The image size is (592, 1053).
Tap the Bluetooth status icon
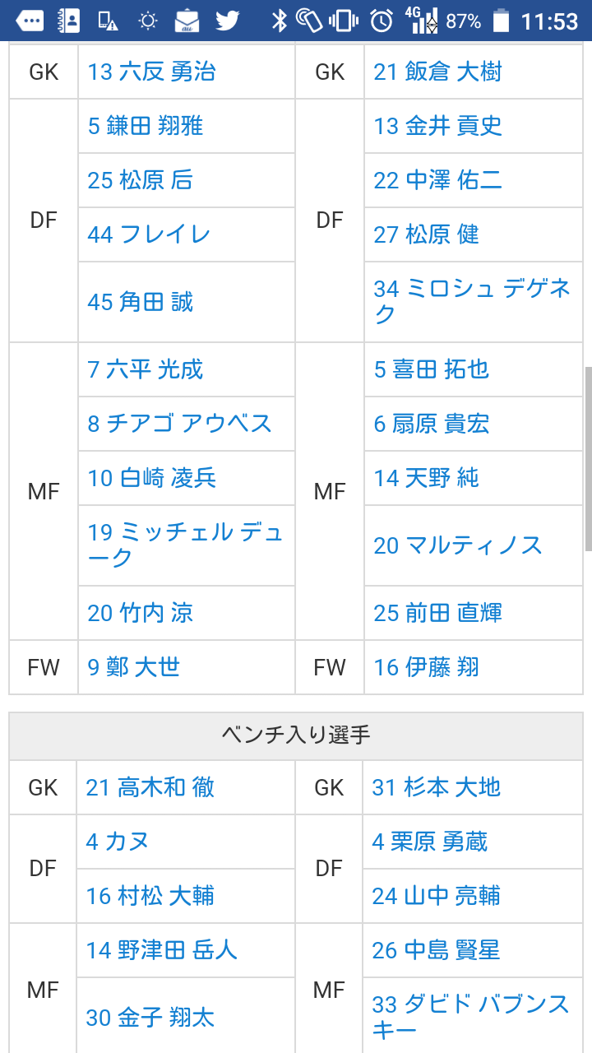(280, 21)
